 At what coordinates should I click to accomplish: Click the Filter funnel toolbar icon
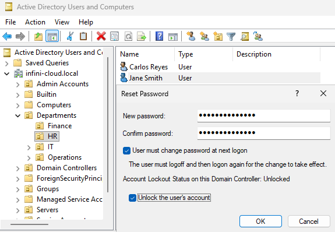point(231,37)
